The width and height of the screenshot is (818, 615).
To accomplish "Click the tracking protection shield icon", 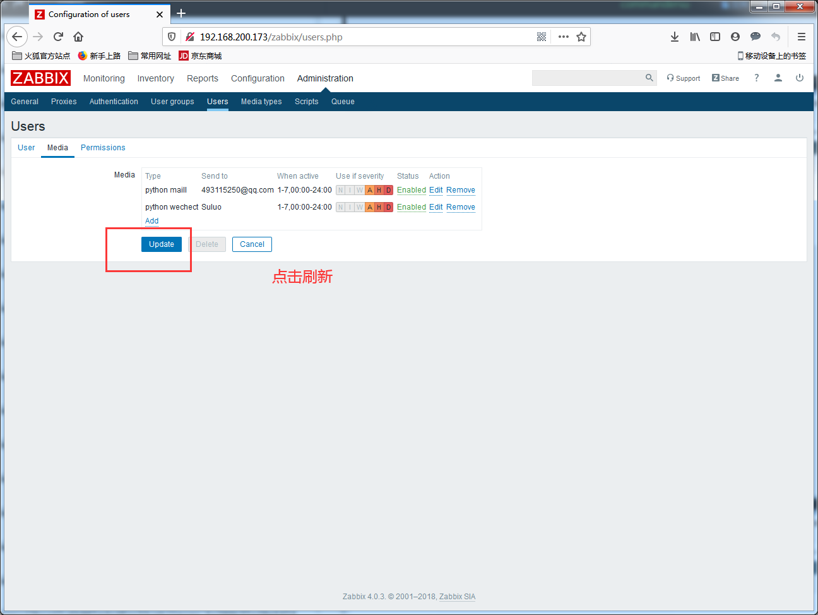I will click(x=172, y=37).
